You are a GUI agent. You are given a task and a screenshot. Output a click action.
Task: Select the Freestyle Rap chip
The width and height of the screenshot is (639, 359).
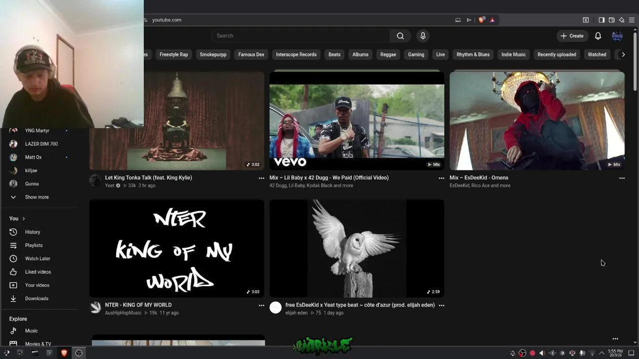[174, 54]
